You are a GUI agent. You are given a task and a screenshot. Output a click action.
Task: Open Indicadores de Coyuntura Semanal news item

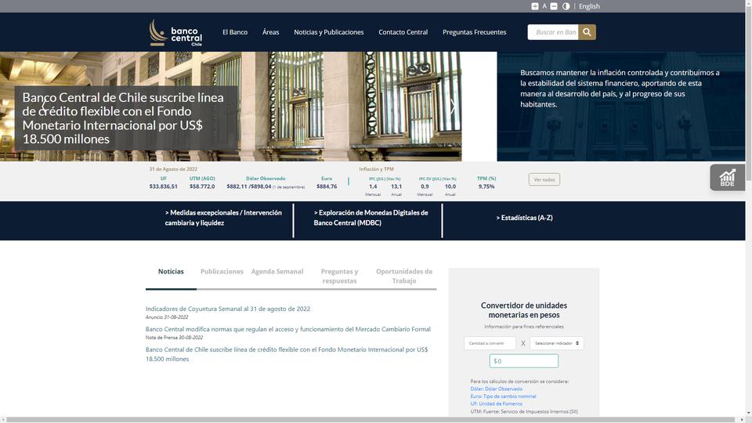click(x=228, y=309)
